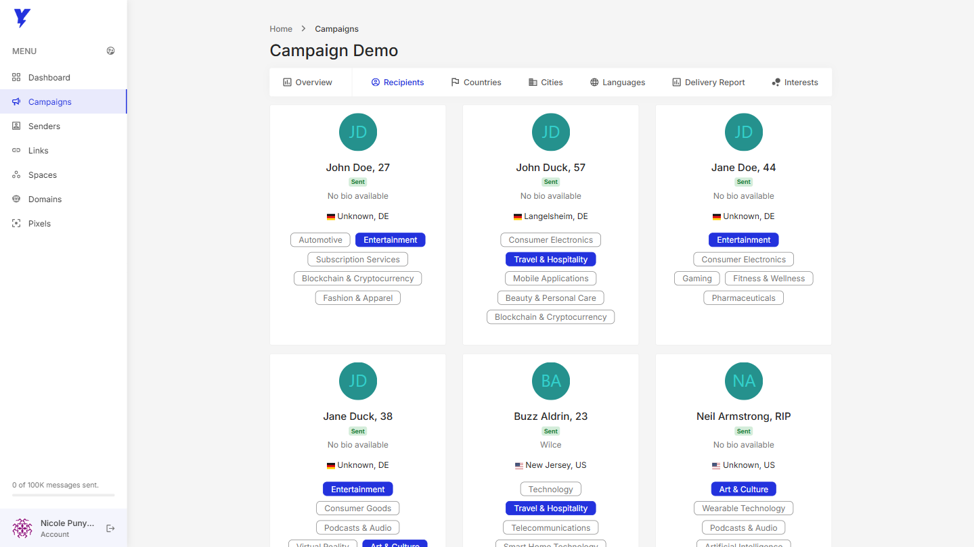974x547 pixels.
Task: Click Jane Doe's Gaming interest tag
Action: pos(696,279)
